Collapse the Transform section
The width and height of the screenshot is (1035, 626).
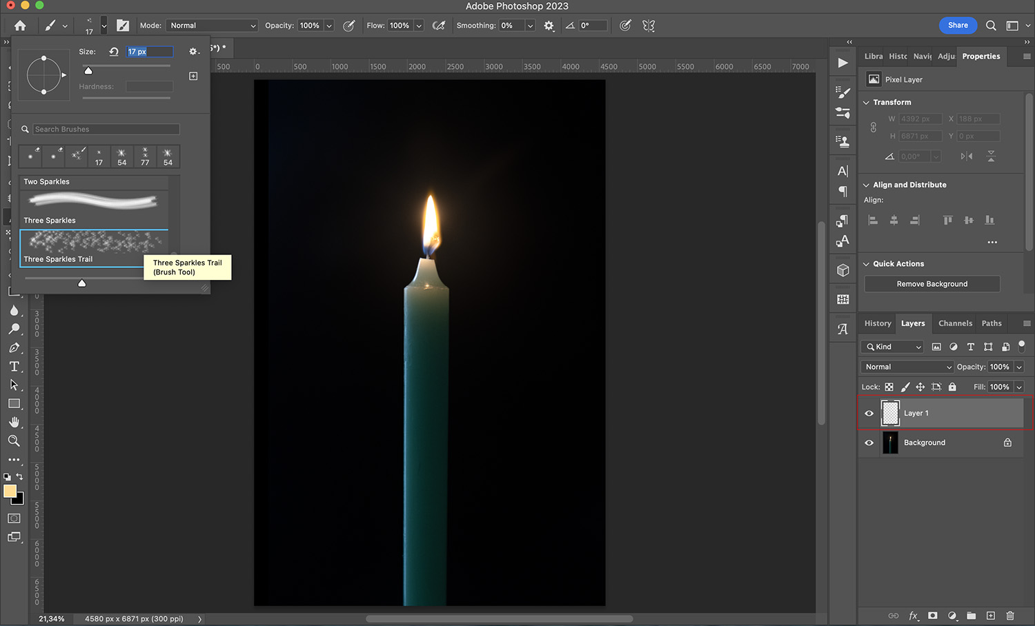coord(866,103)
